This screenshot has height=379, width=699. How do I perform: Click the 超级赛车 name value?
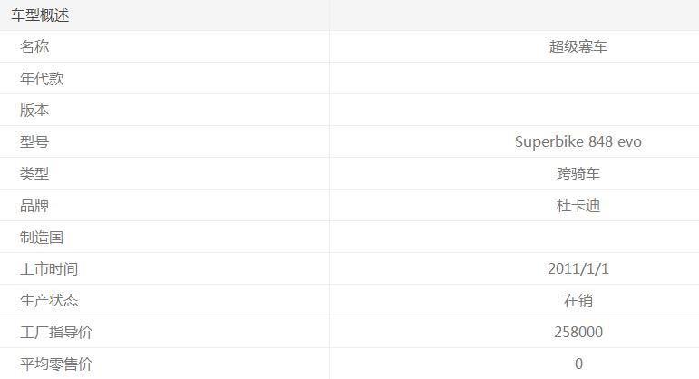click(578, 47)
